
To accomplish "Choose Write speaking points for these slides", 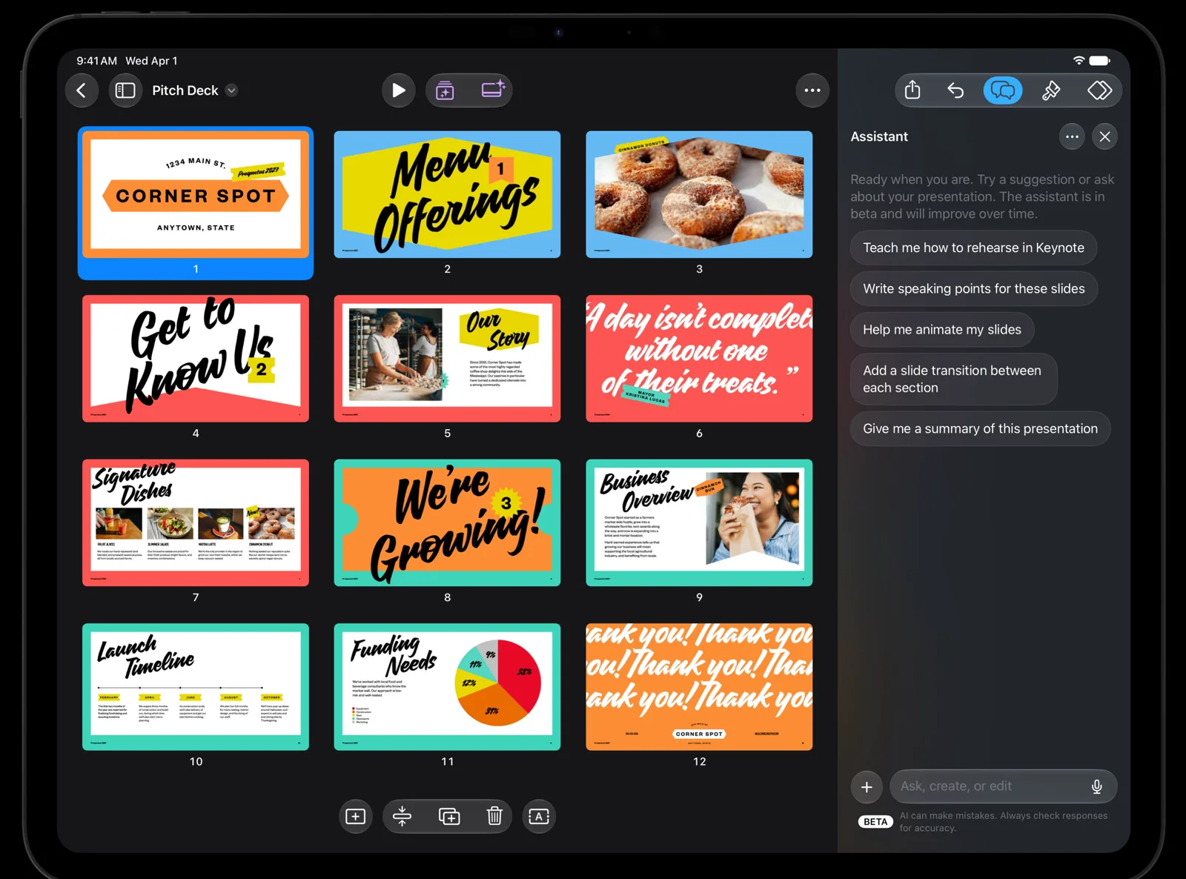I will click(x=974, y=288).
